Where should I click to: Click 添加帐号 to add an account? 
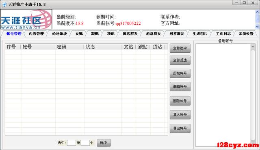pyautogui.click(x=180, y=73)
